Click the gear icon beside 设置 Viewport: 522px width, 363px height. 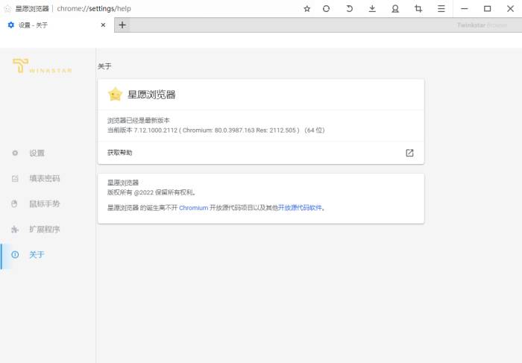(15, 153)
